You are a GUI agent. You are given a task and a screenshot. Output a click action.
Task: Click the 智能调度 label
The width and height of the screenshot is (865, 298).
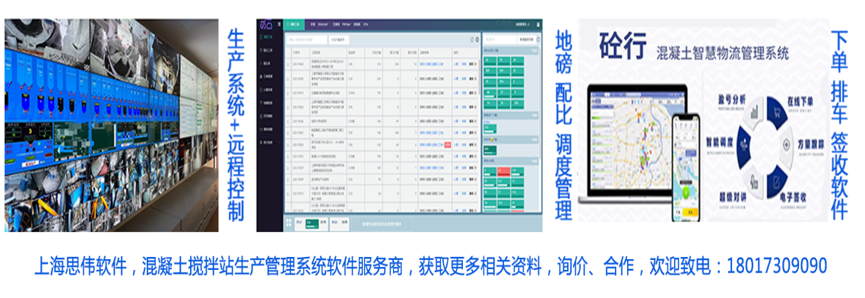pos(720,142)
